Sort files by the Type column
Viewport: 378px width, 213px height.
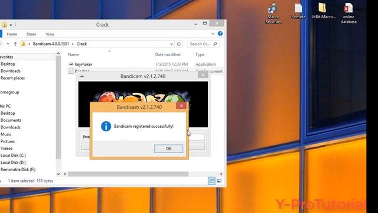click(200, 54)
